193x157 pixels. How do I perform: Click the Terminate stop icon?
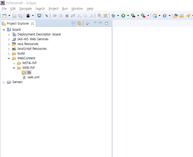tap(67, 16)
